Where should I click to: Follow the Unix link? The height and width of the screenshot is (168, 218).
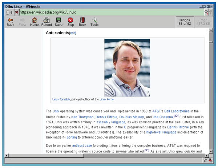[x=56, y=111]
